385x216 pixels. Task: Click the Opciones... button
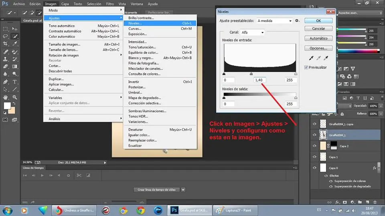318,48
